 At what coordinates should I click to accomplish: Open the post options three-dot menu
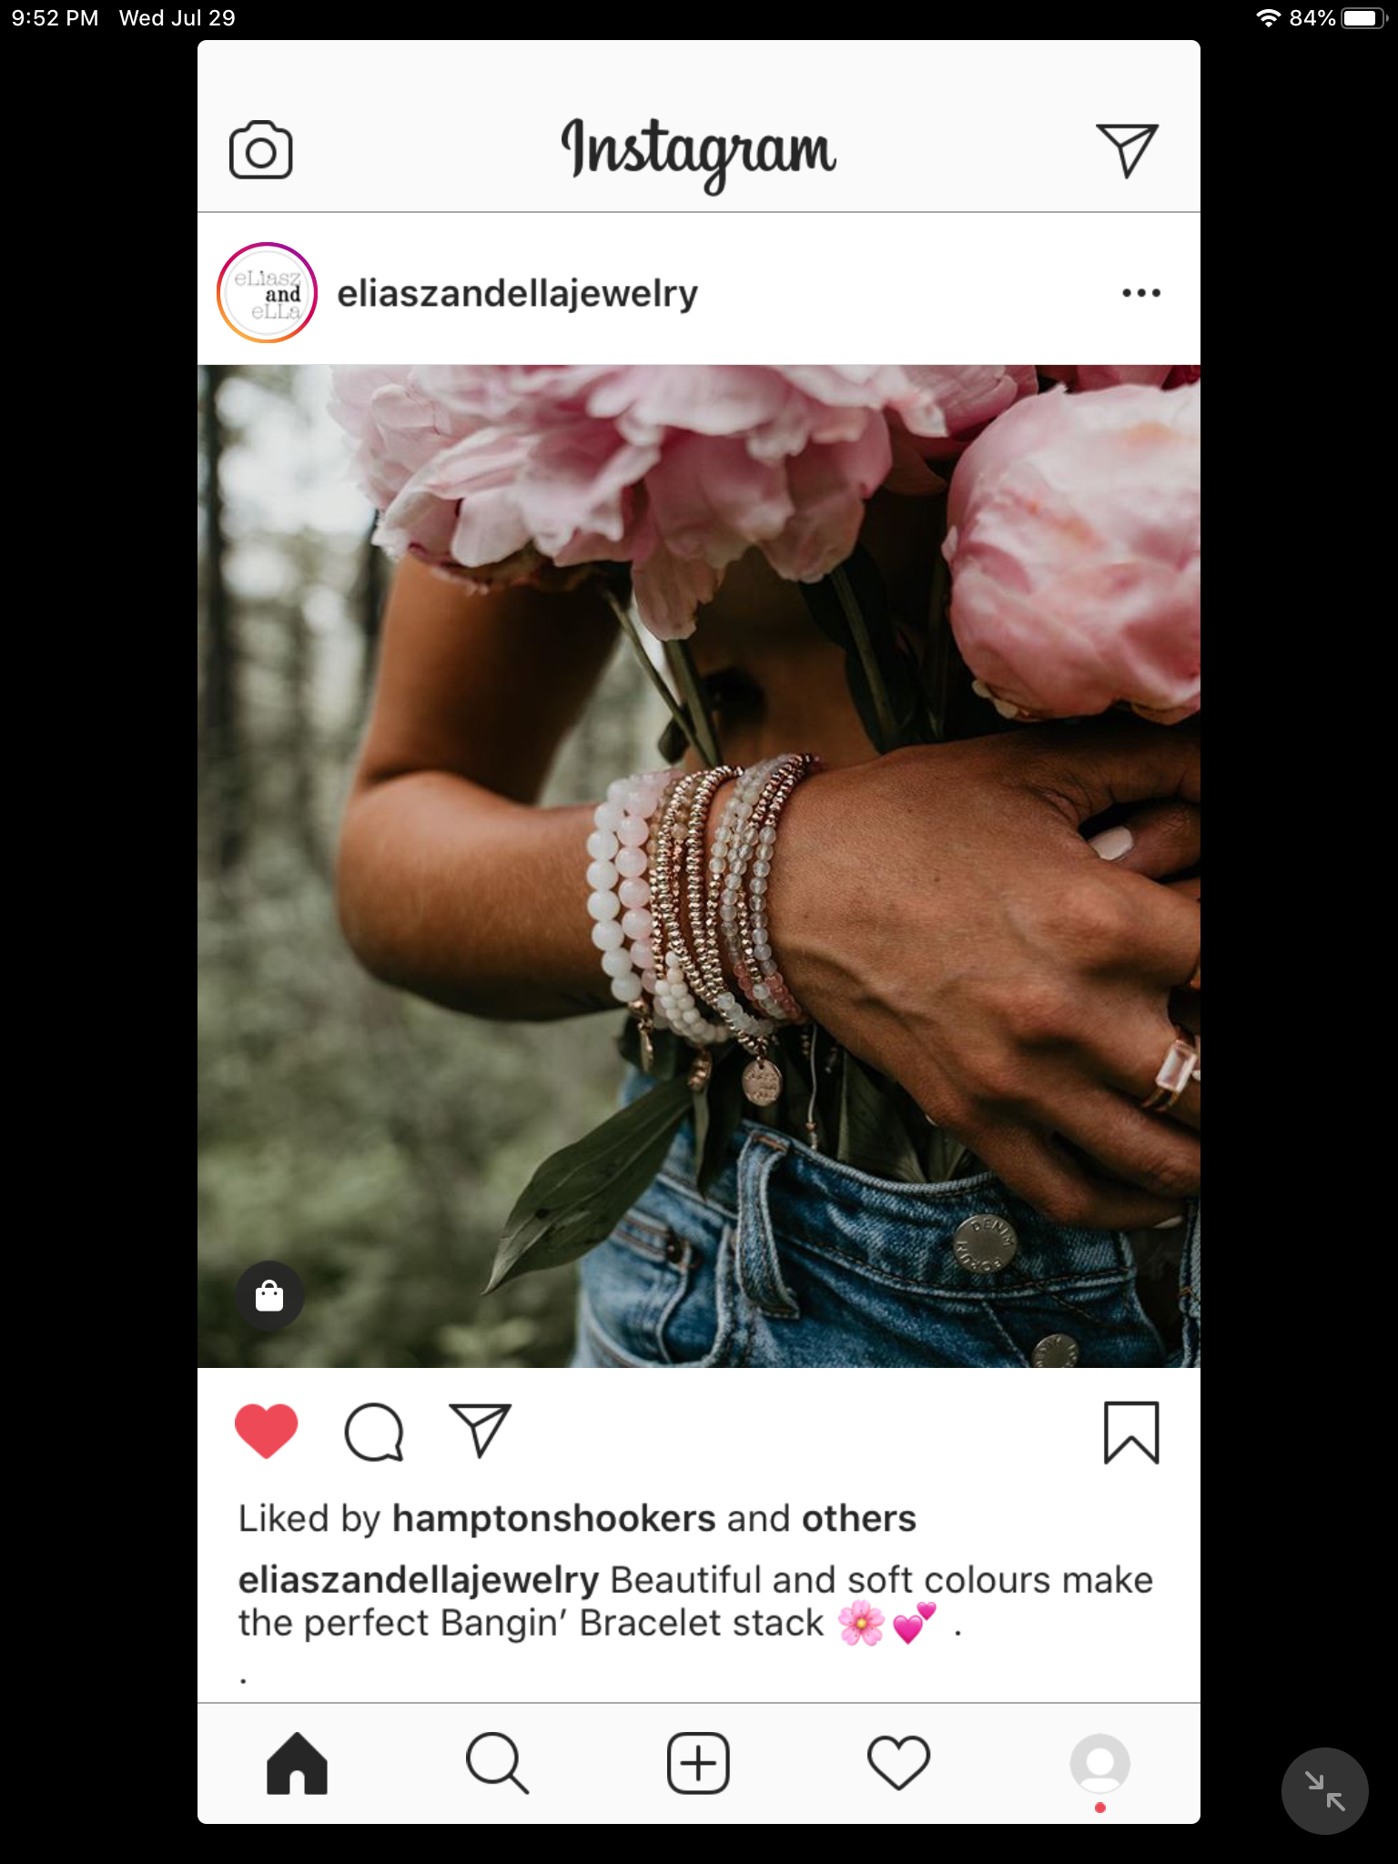[x=1141, y=293]
